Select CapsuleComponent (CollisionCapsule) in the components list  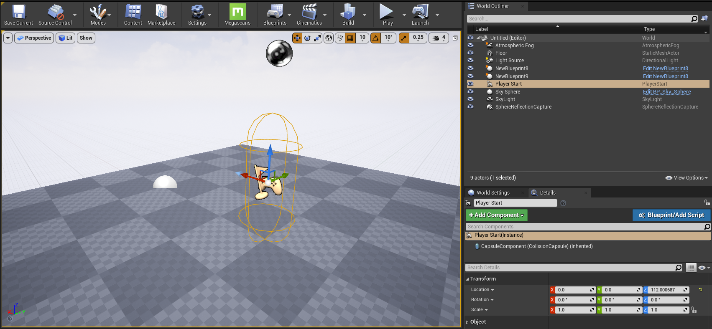(x=537, y=246)
